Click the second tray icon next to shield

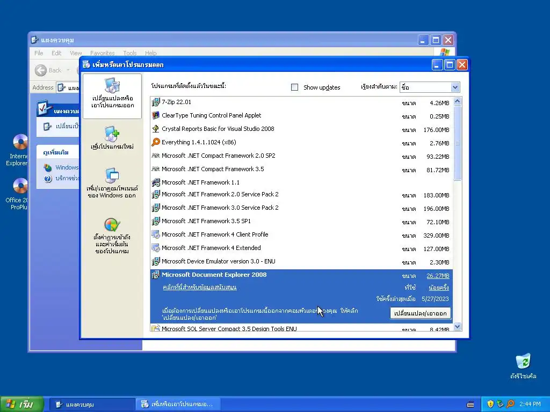pos(501,404)
